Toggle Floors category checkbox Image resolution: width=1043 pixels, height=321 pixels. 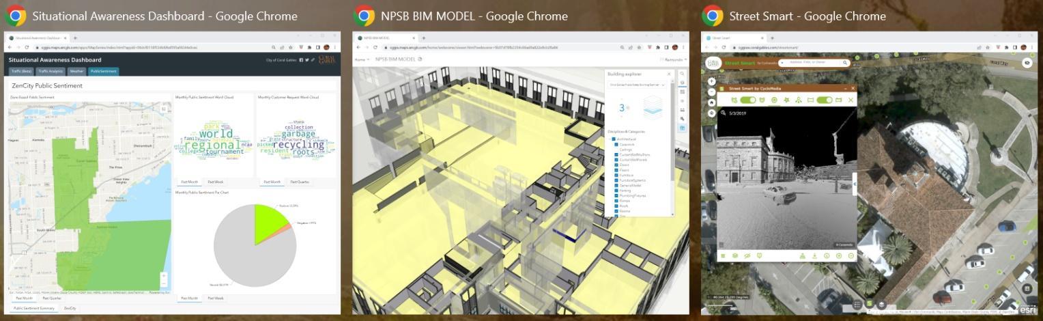point(616,170)
